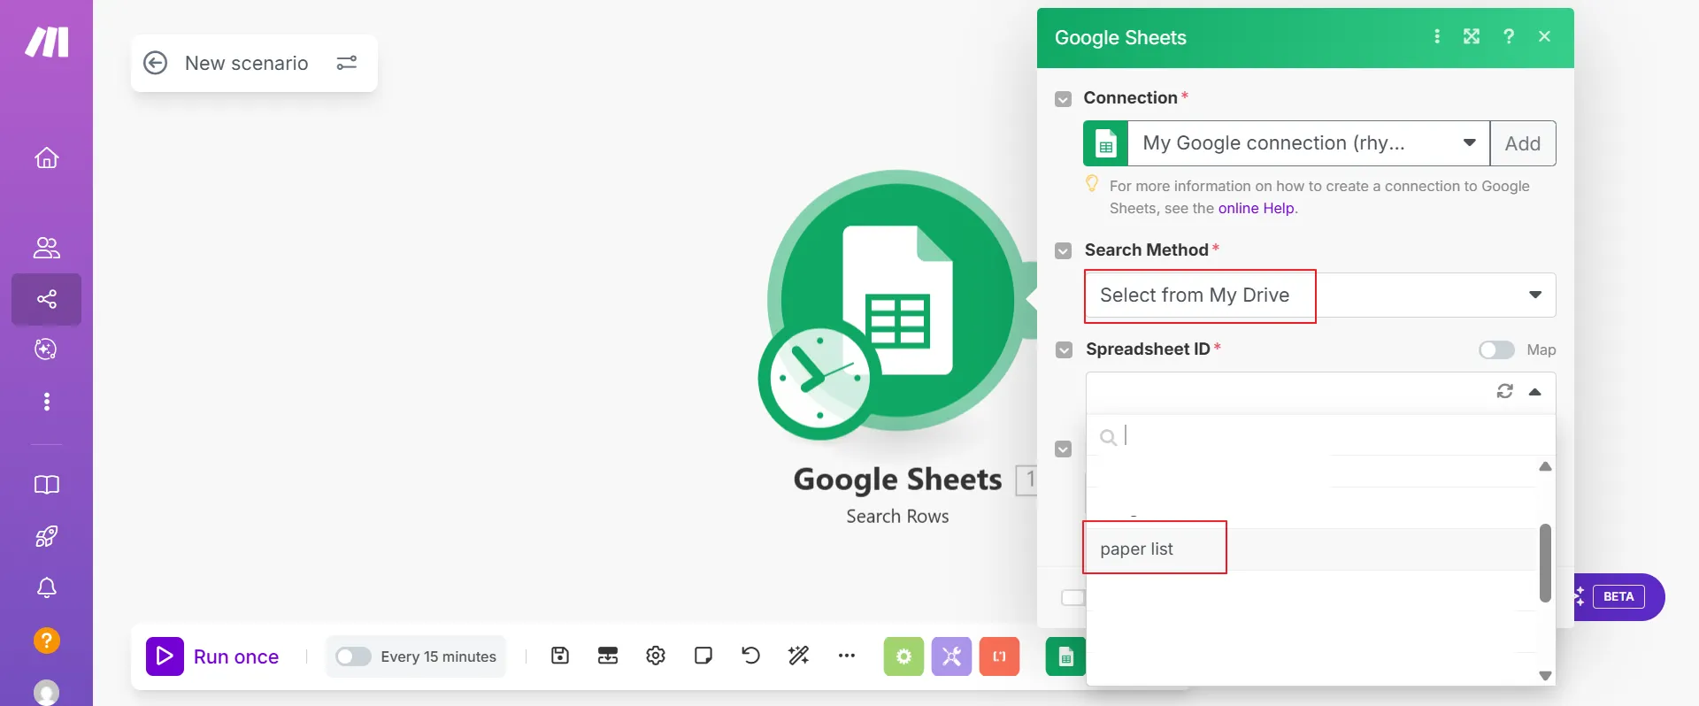Click the Make logo in the sidebar
The image size is (1699, 706).
pos(47,42)
